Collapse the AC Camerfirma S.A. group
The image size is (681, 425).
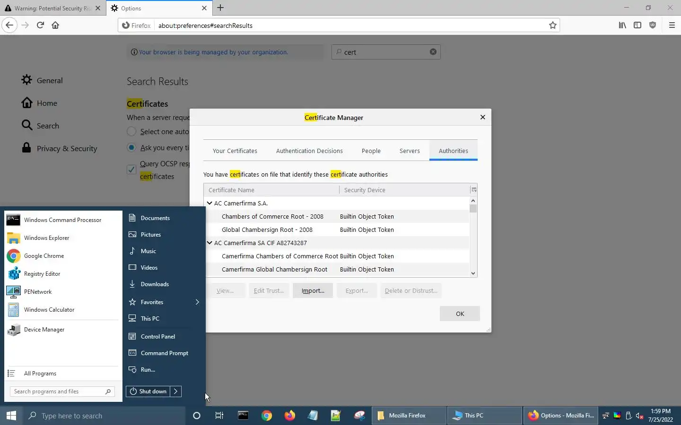[210, 203]
